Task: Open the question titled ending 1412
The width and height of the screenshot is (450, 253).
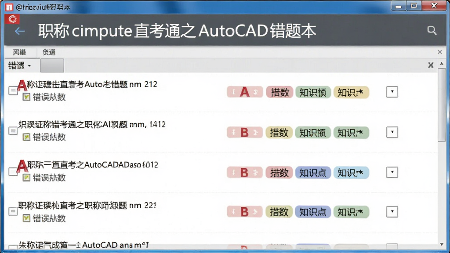Action: click(92, 124)
